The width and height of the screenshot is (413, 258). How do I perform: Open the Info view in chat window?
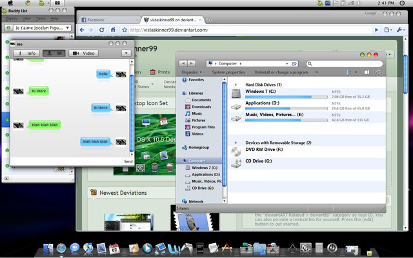click(26, 53)
